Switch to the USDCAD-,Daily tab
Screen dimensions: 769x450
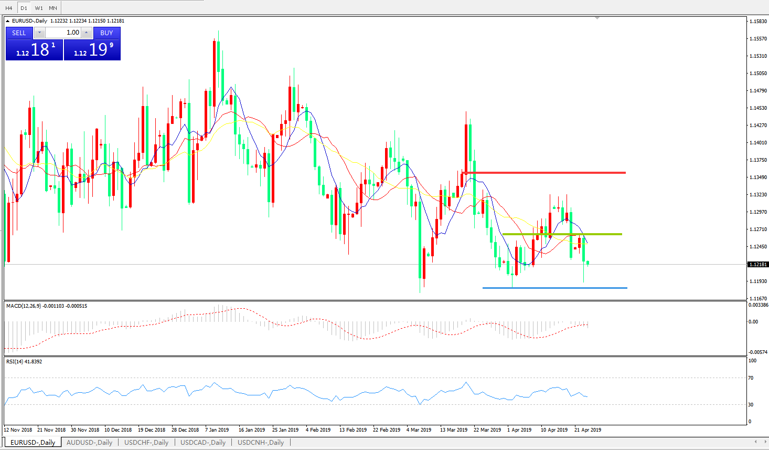coord(203,442)
